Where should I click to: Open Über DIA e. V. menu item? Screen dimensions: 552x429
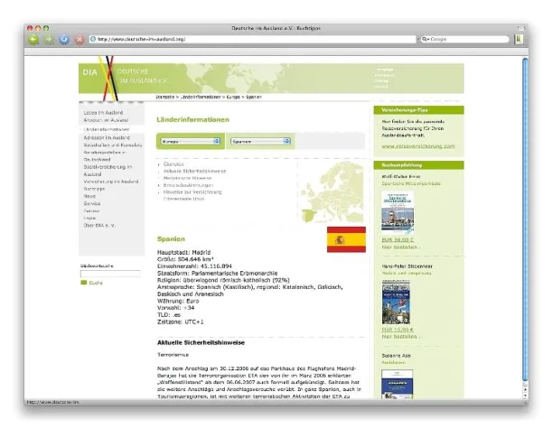coord(99,225)
